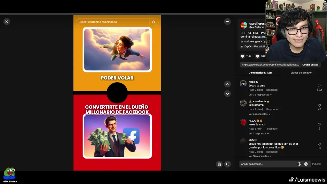Select the video URL text field

pyautogui.click(x=270, y=65)
